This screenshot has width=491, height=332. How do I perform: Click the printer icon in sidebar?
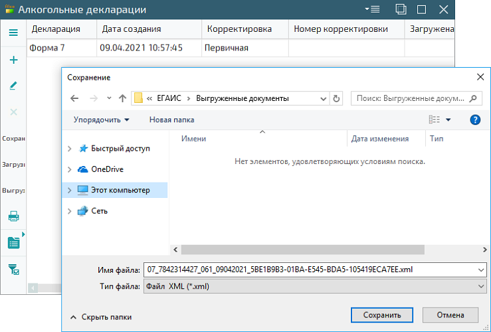pos(13,216)
